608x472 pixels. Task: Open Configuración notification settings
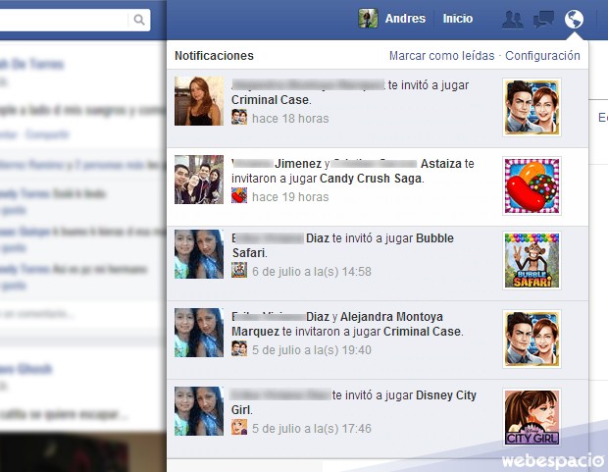(x=542, y=56)
